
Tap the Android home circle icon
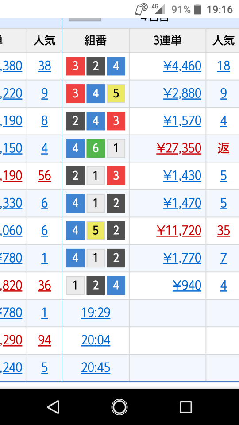pos(119,407)
